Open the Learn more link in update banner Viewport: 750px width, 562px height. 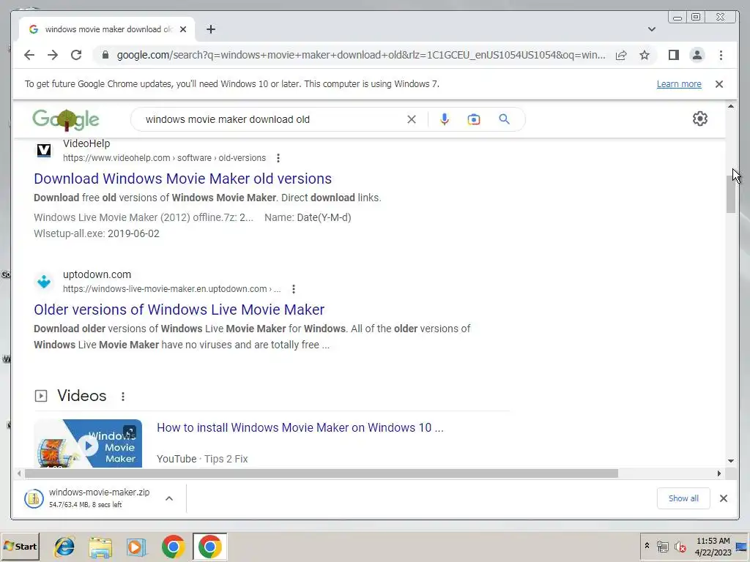pyautogui.click(x=679, y=84)
